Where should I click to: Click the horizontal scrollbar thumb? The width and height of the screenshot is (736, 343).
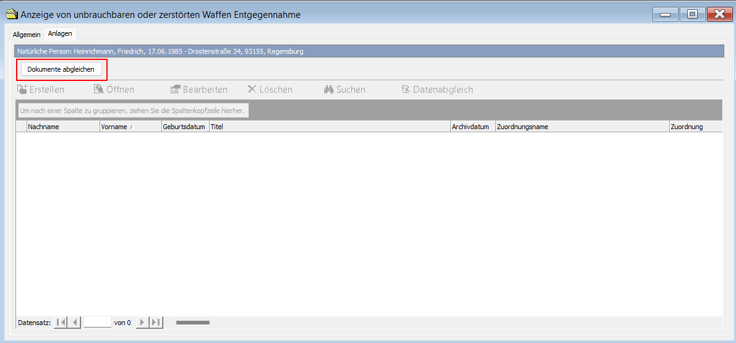click(x=193, y=322)
